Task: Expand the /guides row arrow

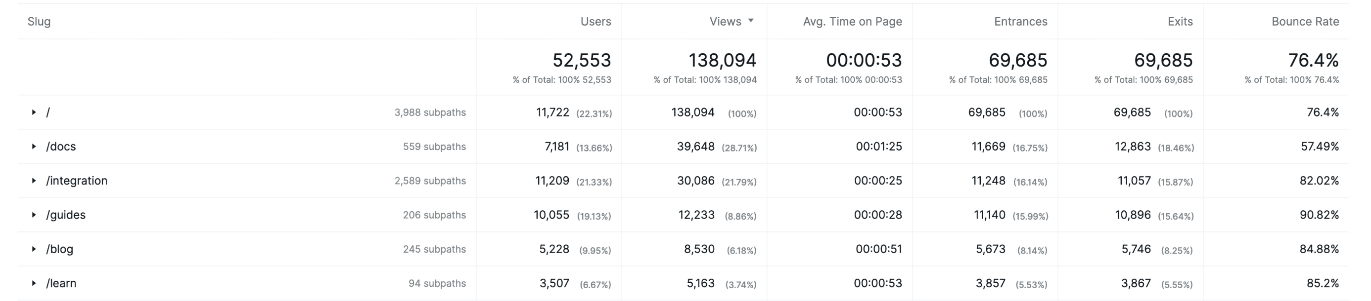Action: pos(34,215)
